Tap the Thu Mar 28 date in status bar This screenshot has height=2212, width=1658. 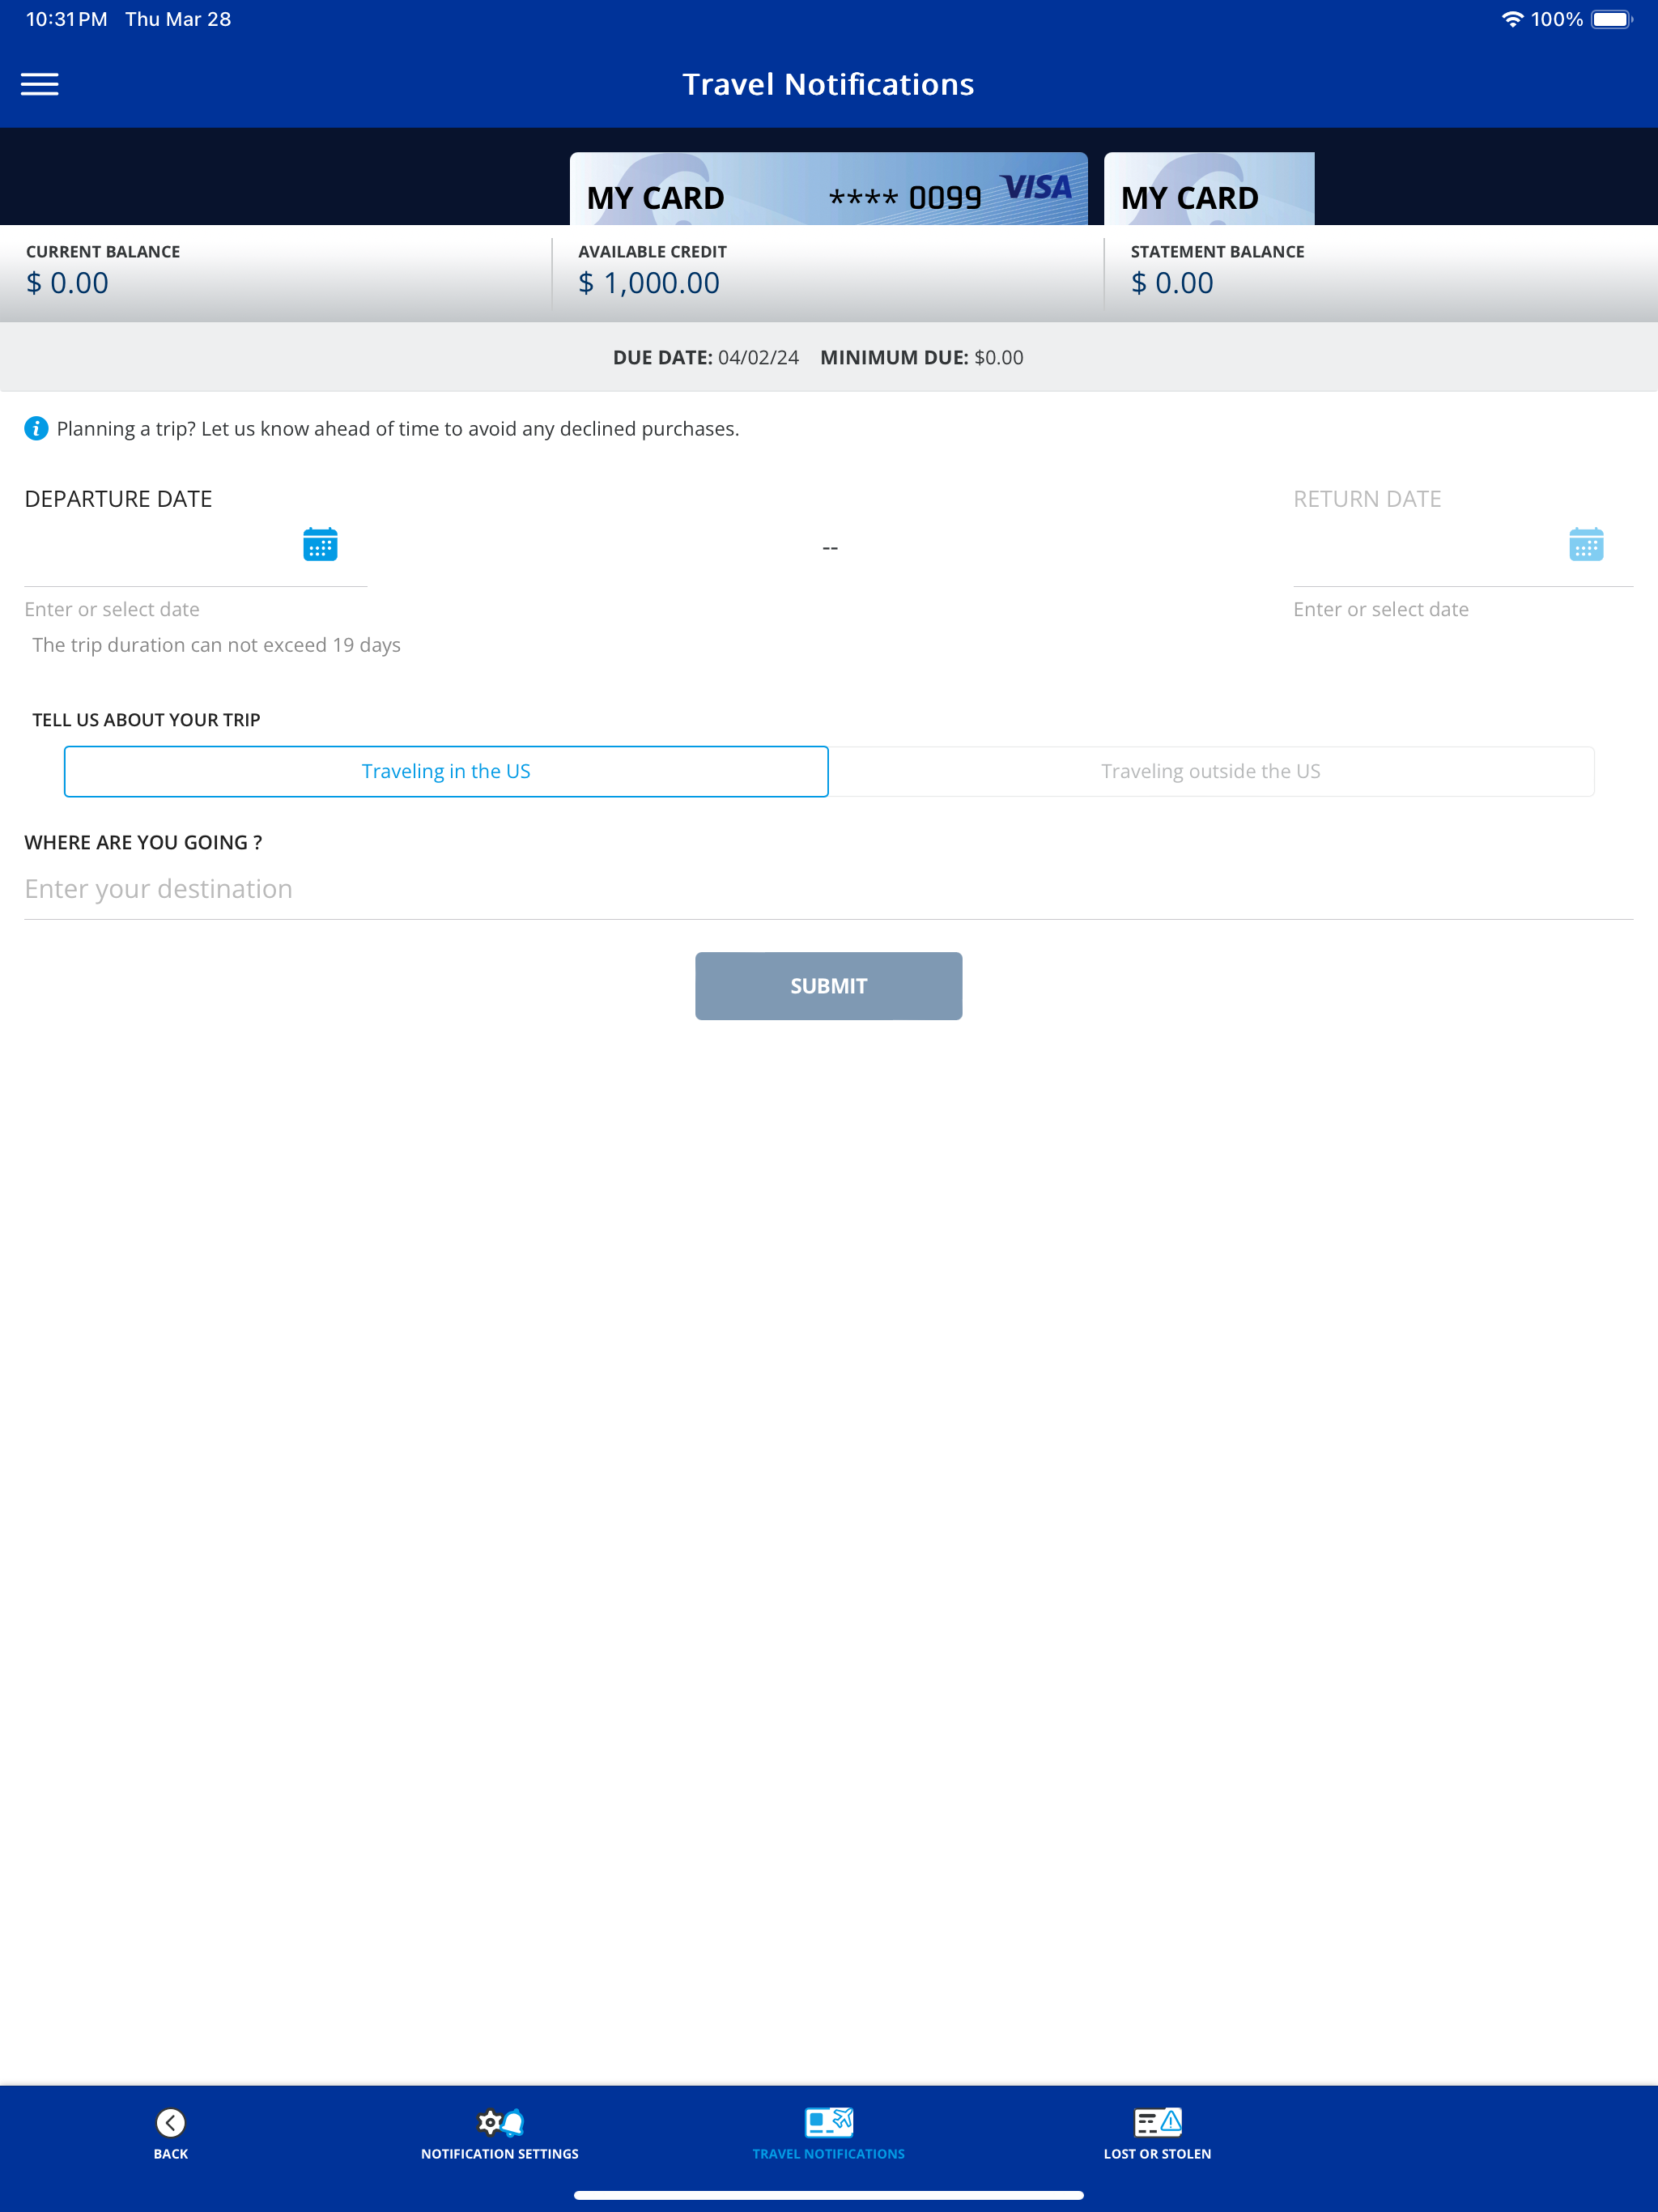[178, 19]
